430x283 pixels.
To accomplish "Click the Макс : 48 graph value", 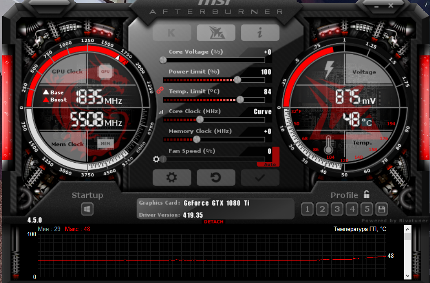I will (x=77, y=229).
